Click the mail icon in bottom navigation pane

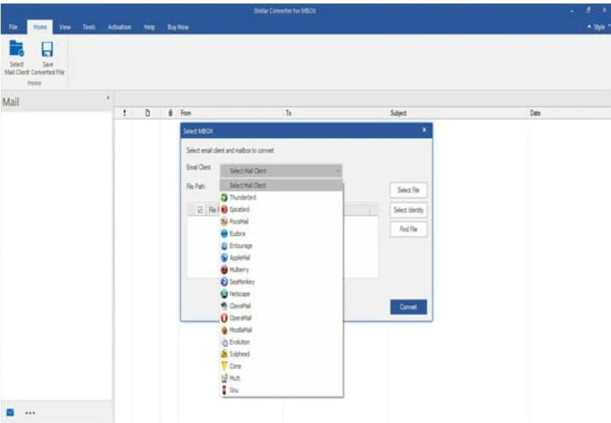pos(10,413)
